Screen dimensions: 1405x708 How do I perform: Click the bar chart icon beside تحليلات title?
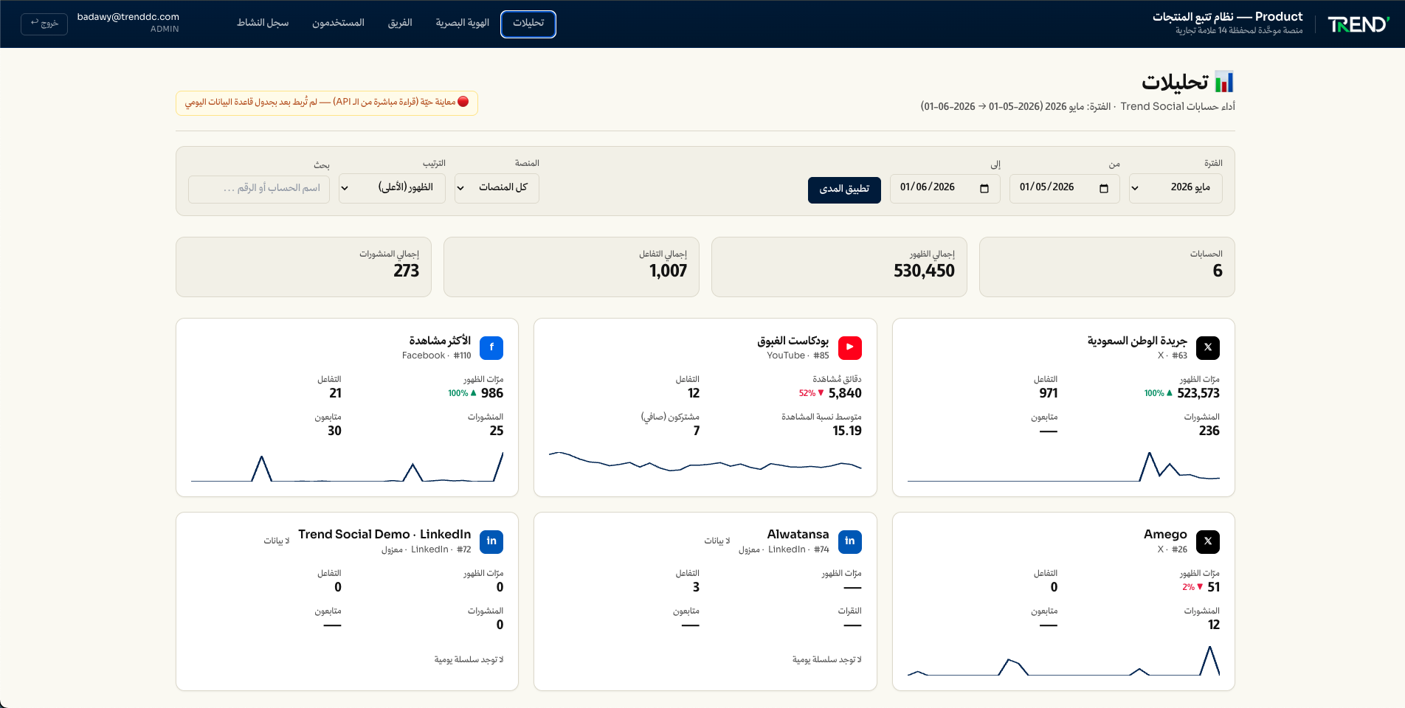pyautogui.click(x=1224, y=81)
